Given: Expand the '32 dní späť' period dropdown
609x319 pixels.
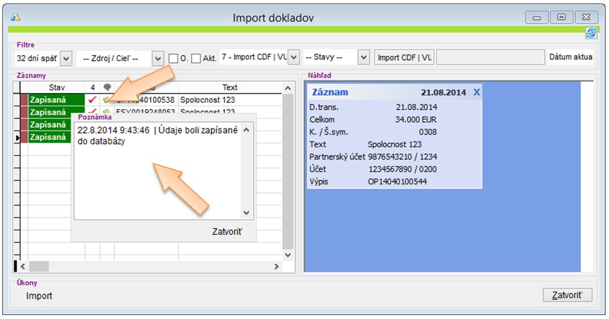Looking at the screenshot, I should (66, 58).
